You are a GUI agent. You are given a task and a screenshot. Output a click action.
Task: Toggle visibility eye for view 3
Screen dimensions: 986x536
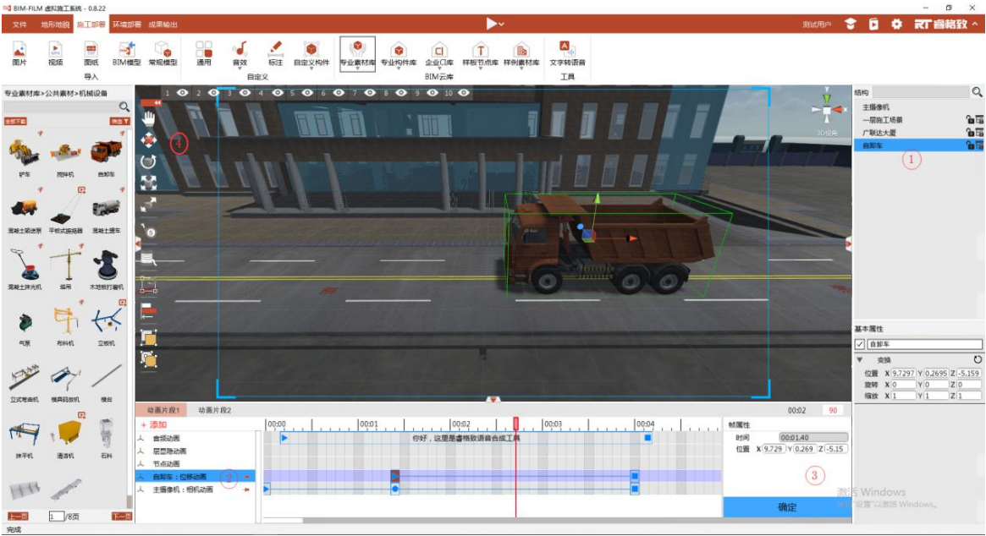pyautogui.click(x=245, y=93)
